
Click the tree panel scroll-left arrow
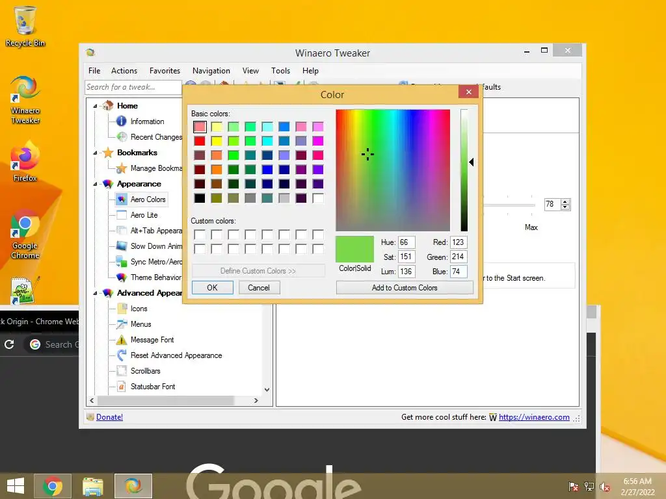(92, 400)
